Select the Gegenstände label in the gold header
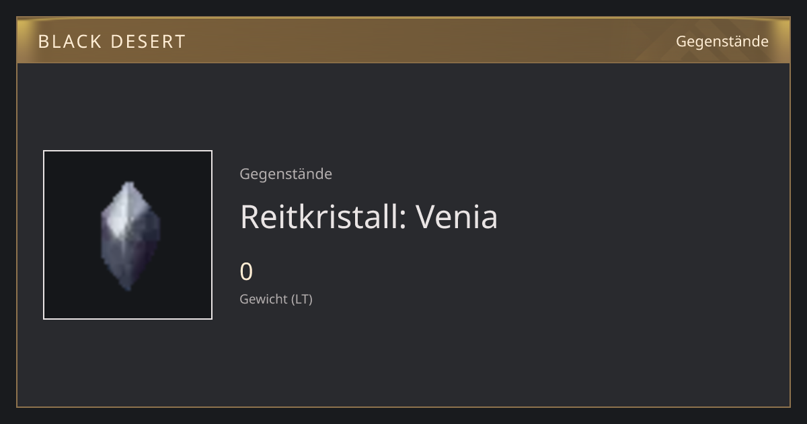 click(722, 42)
